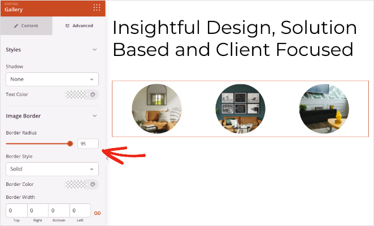This screenshot has width=374, height=226.
Task: Click the Border Radius slider handle
Action: point(70,144)
